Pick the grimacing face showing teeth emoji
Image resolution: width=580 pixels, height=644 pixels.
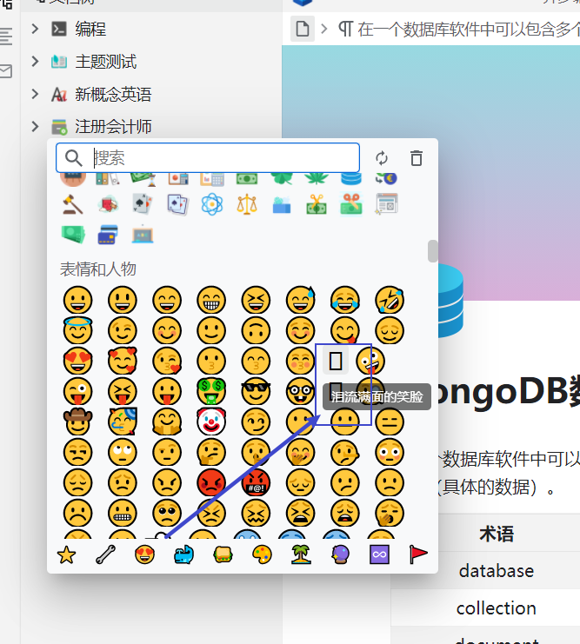coord(122,513)
